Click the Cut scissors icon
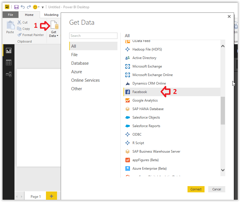The image size is (240, 202). tap(19, 22)
